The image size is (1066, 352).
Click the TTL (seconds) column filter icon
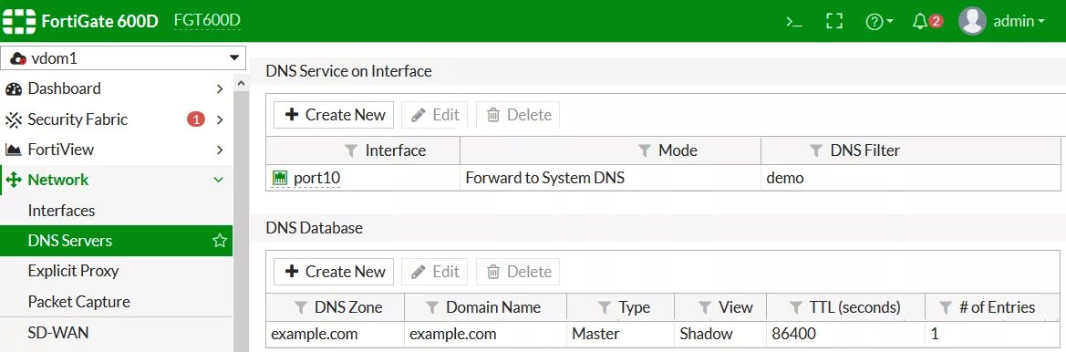(796, 308)
